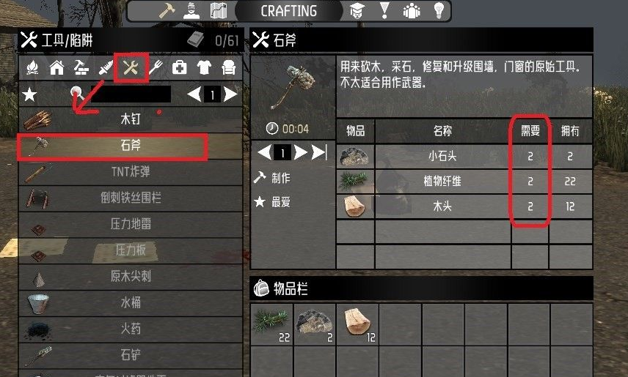Open the medical kit category icon

(x=179, y=68)
